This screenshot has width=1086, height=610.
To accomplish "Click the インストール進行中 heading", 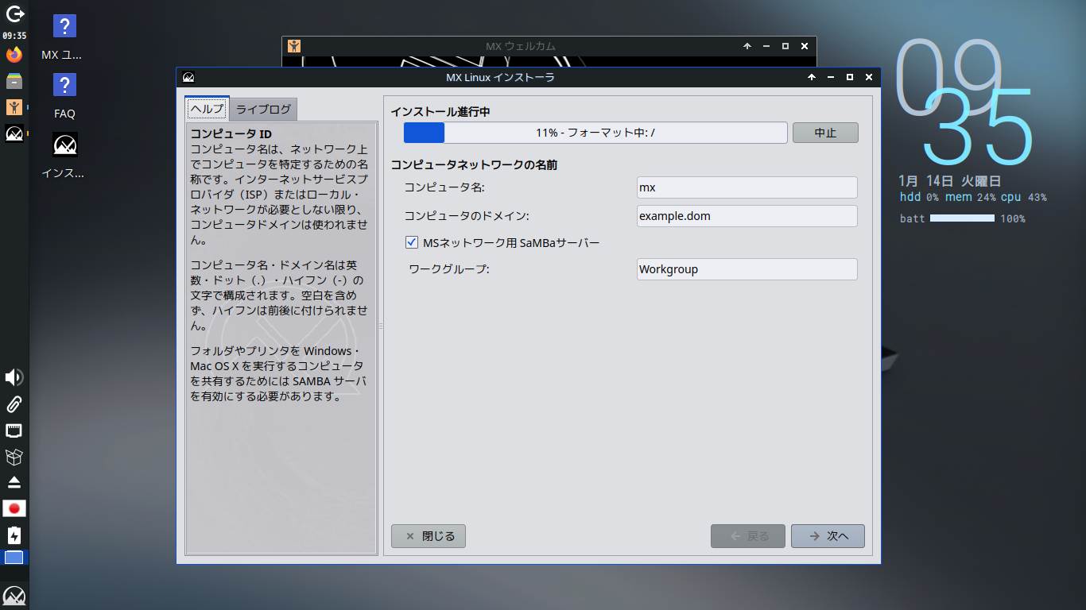I will coord(440,112).
